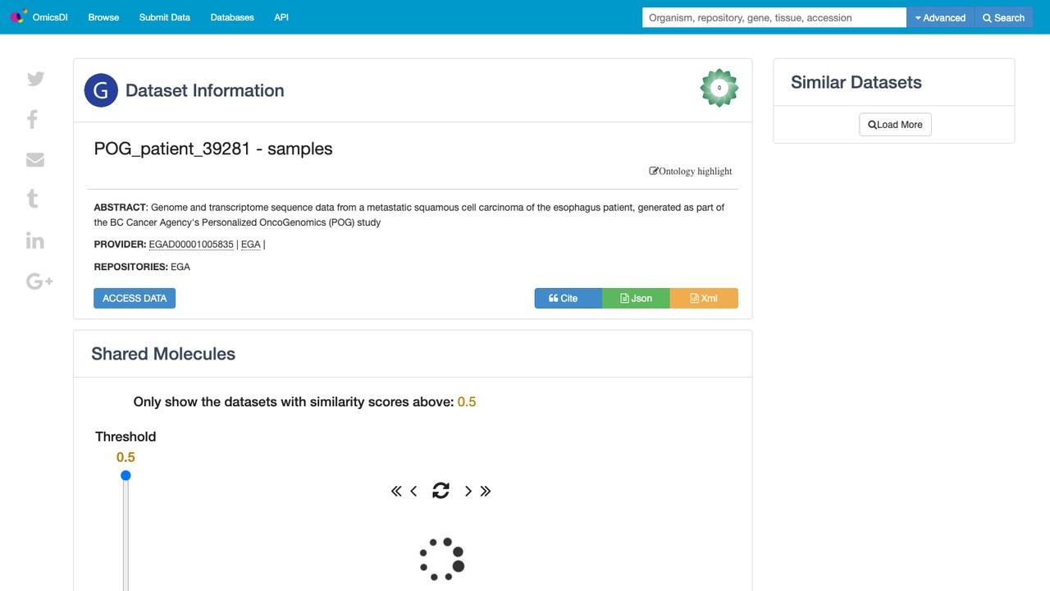The image size is (1050, 591).
Task: Open the Browse menu item
Action: 103,17
